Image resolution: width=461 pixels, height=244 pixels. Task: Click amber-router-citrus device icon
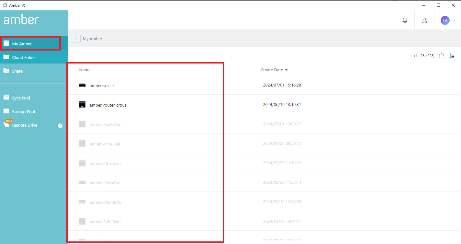pos(82,105)
